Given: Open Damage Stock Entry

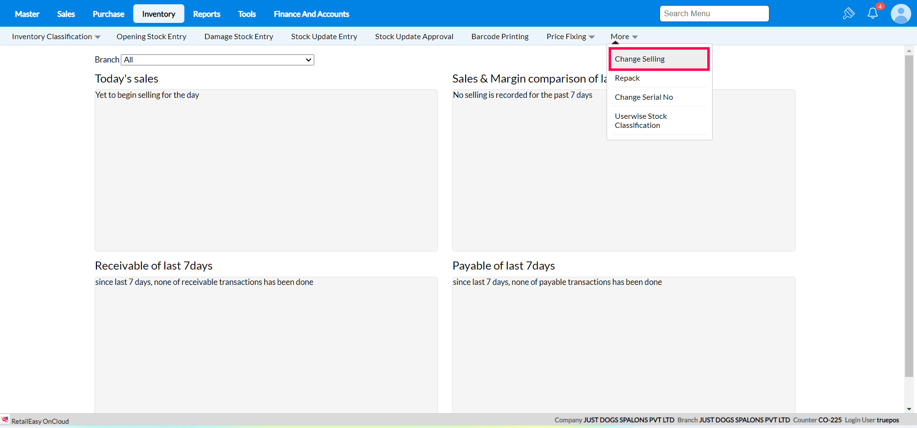Looking at the screenshot, I should [239, 37].
